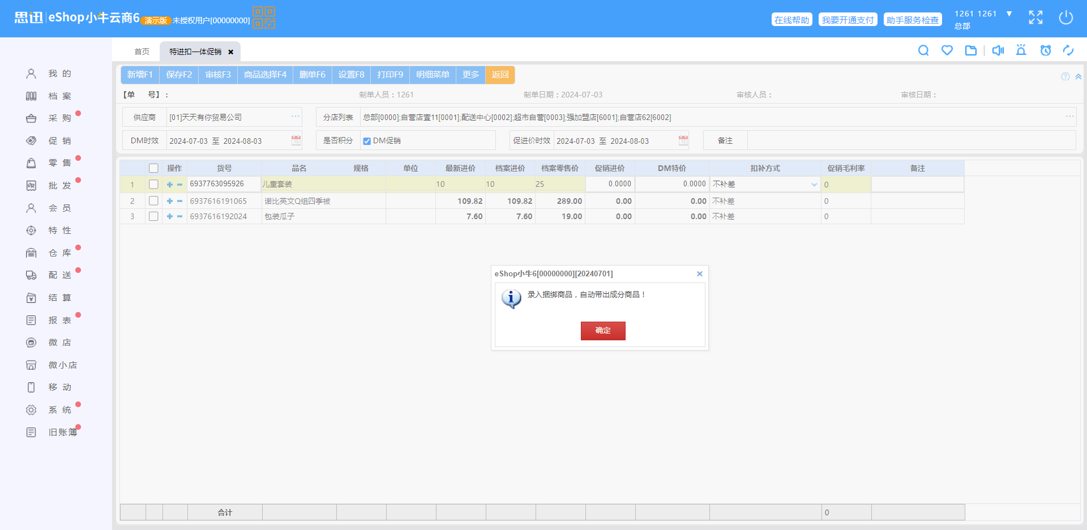The height and width of the screenshot is (530, 1087).
Task: Close the eShop小牛6 message dialog
Action: [x=700, y=274]
